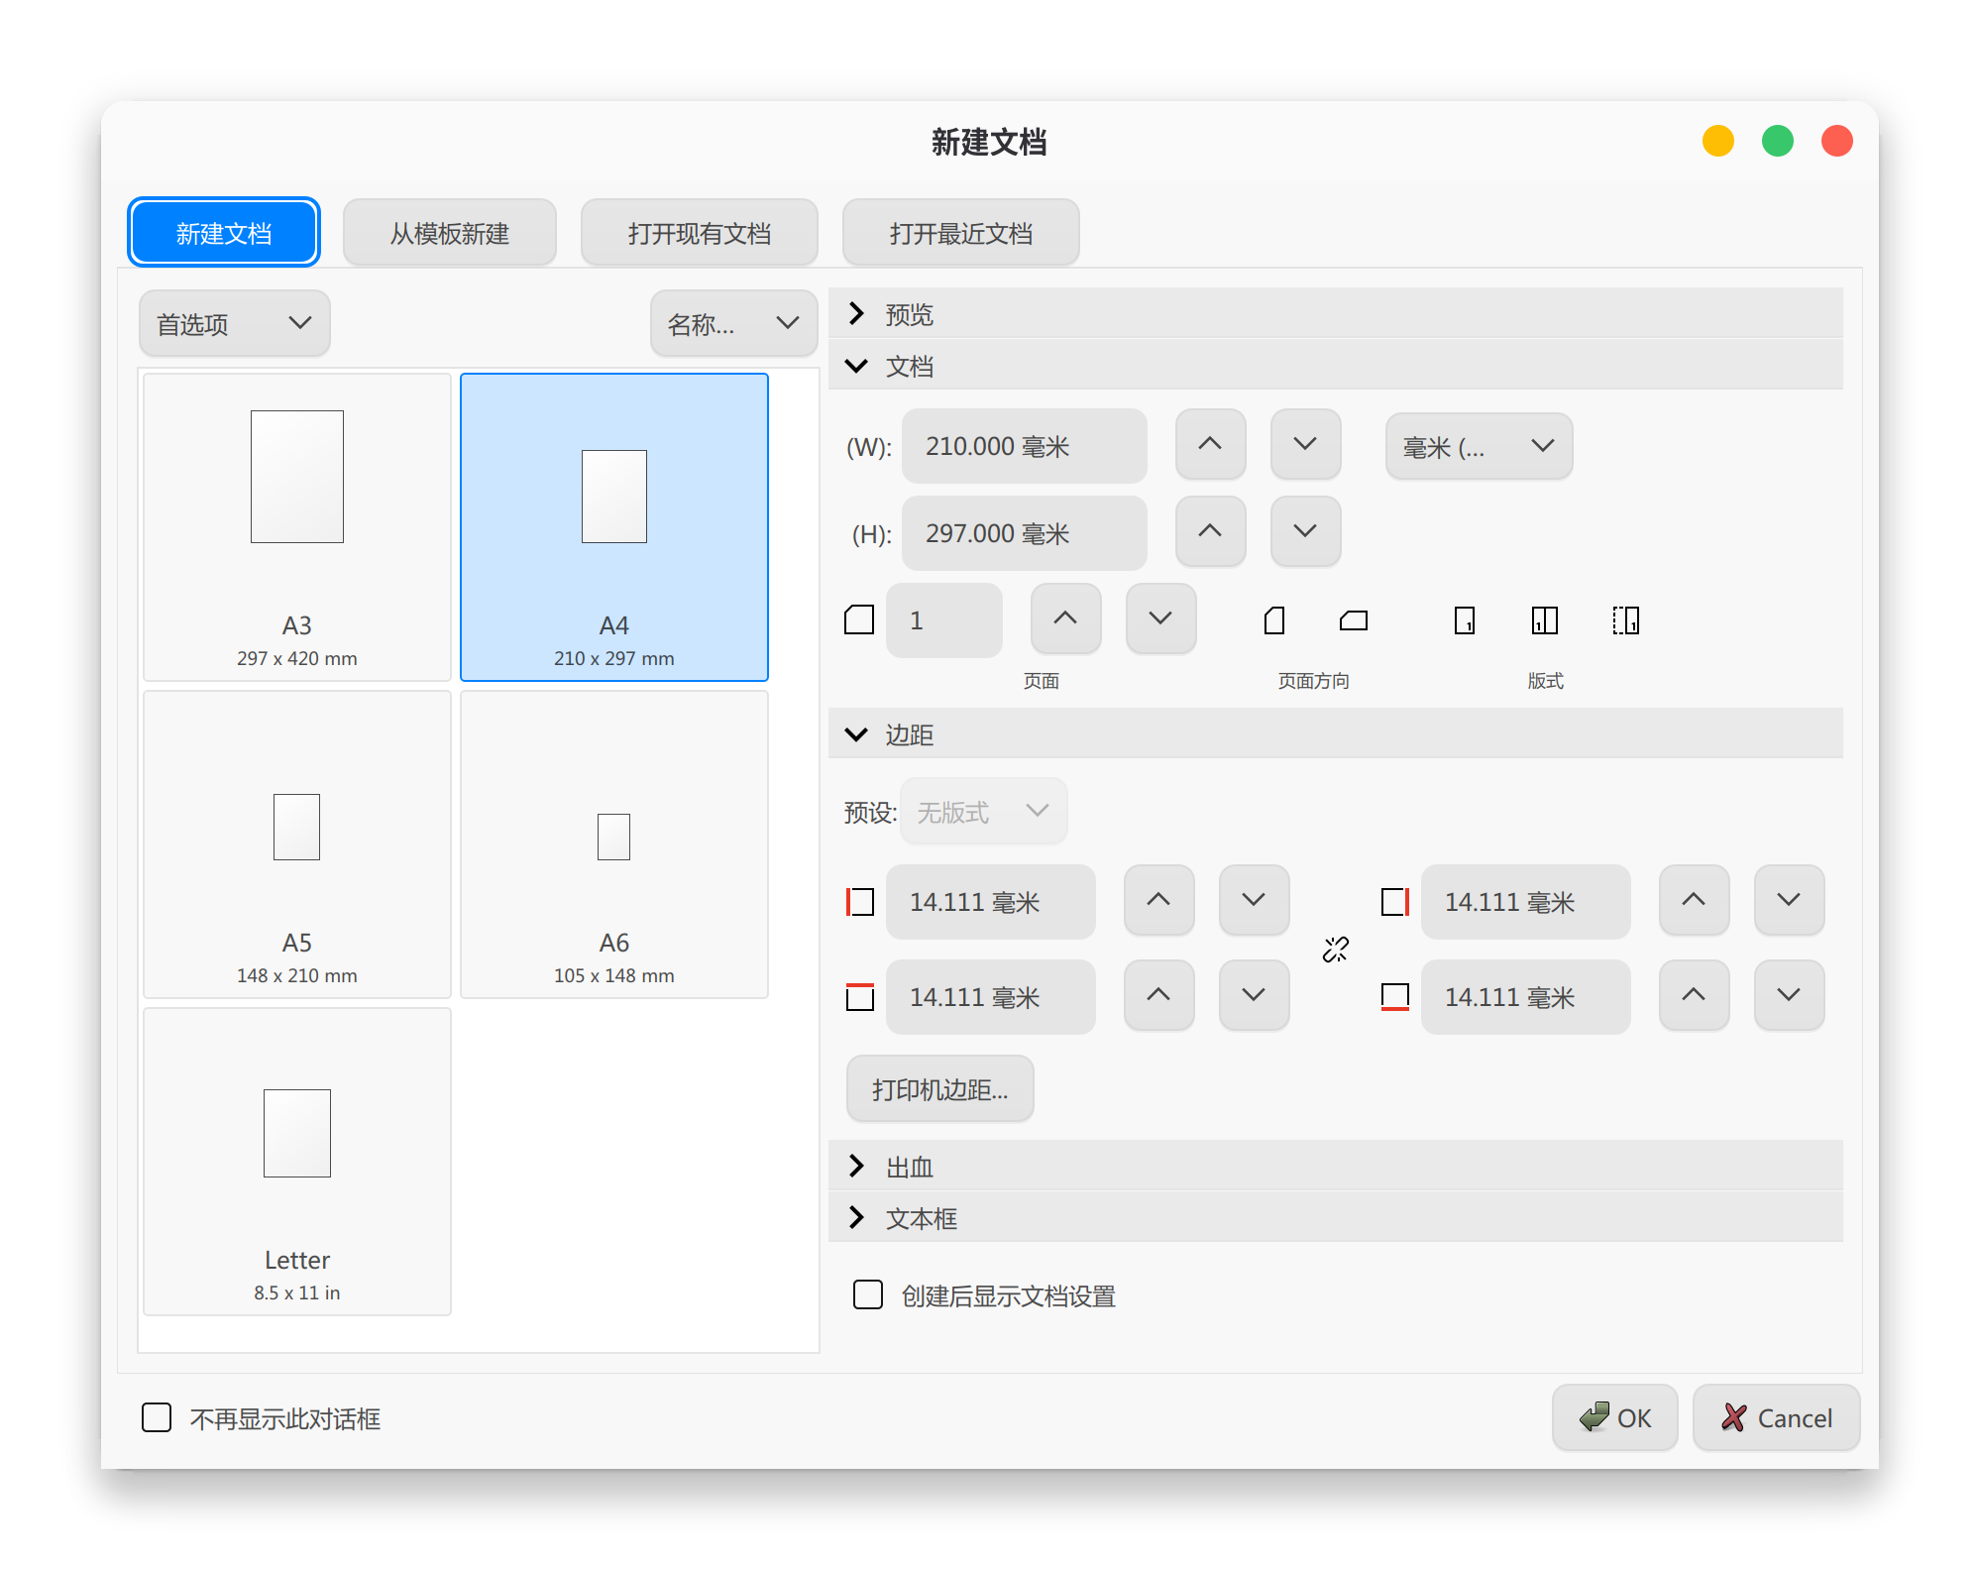Click the height field showing 297.000 毫米

click(1025, 533)
